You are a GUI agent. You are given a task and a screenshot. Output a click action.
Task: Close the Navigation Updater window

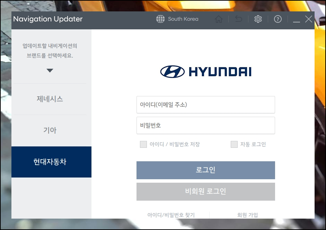coord(309,19)
